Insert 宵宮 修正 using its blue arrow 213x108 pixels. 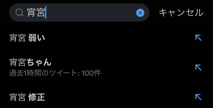pos(198,97)
